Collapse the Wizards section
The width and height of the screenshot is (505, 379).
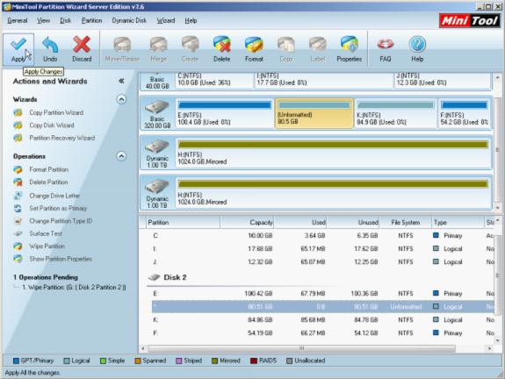[121, 99]
